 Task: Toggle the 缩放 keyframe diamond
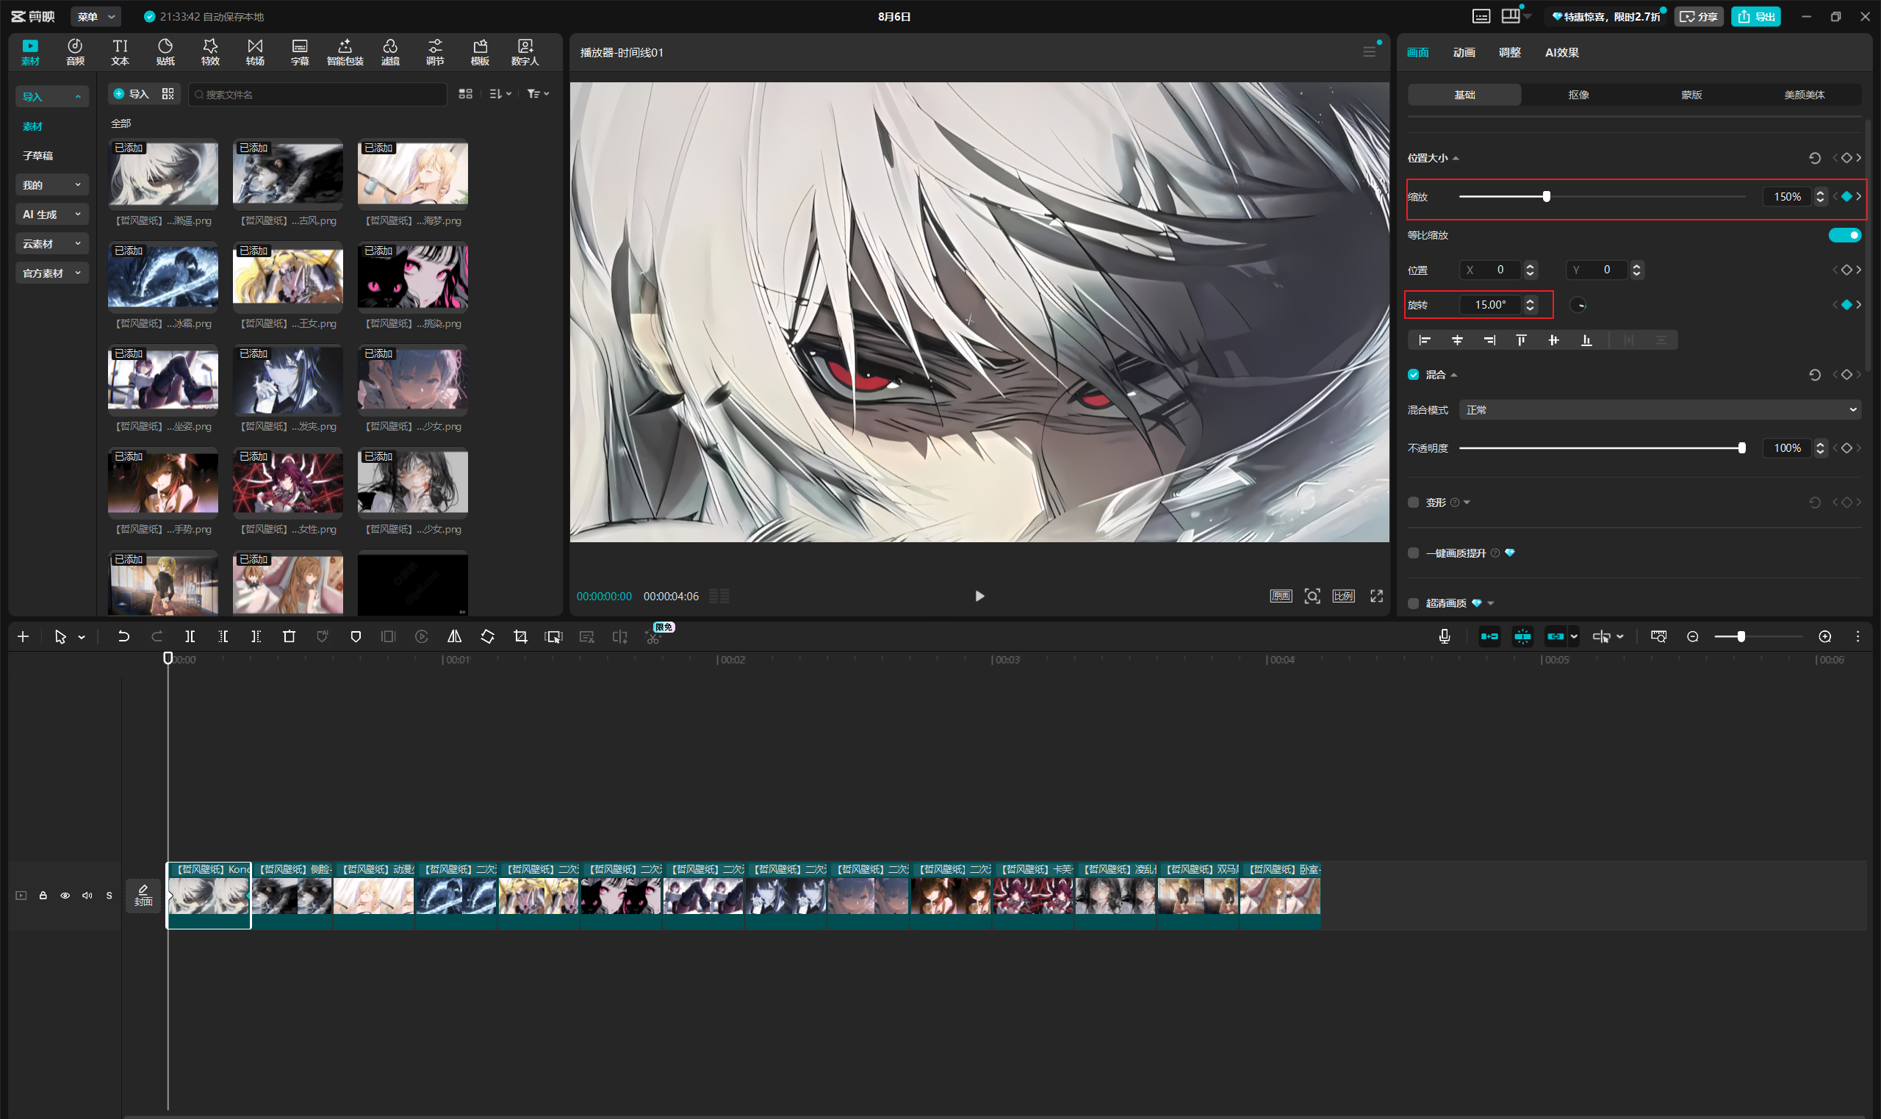(1846, 197)
